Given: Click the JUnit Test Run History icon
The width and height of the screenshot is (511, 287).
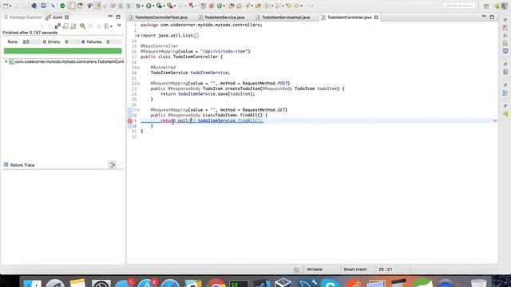Looking at the screenshot, I should (x=106, y=26).
